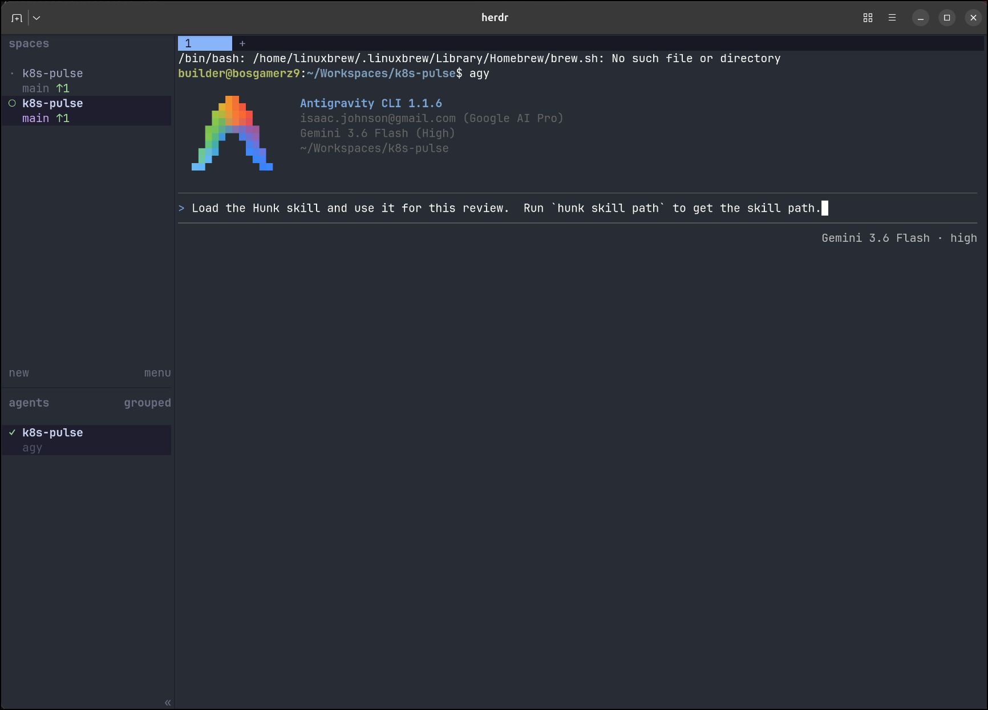
Task: Click the builder@bosgamerz9 shell prompt
Action: [x=320, y=74]
